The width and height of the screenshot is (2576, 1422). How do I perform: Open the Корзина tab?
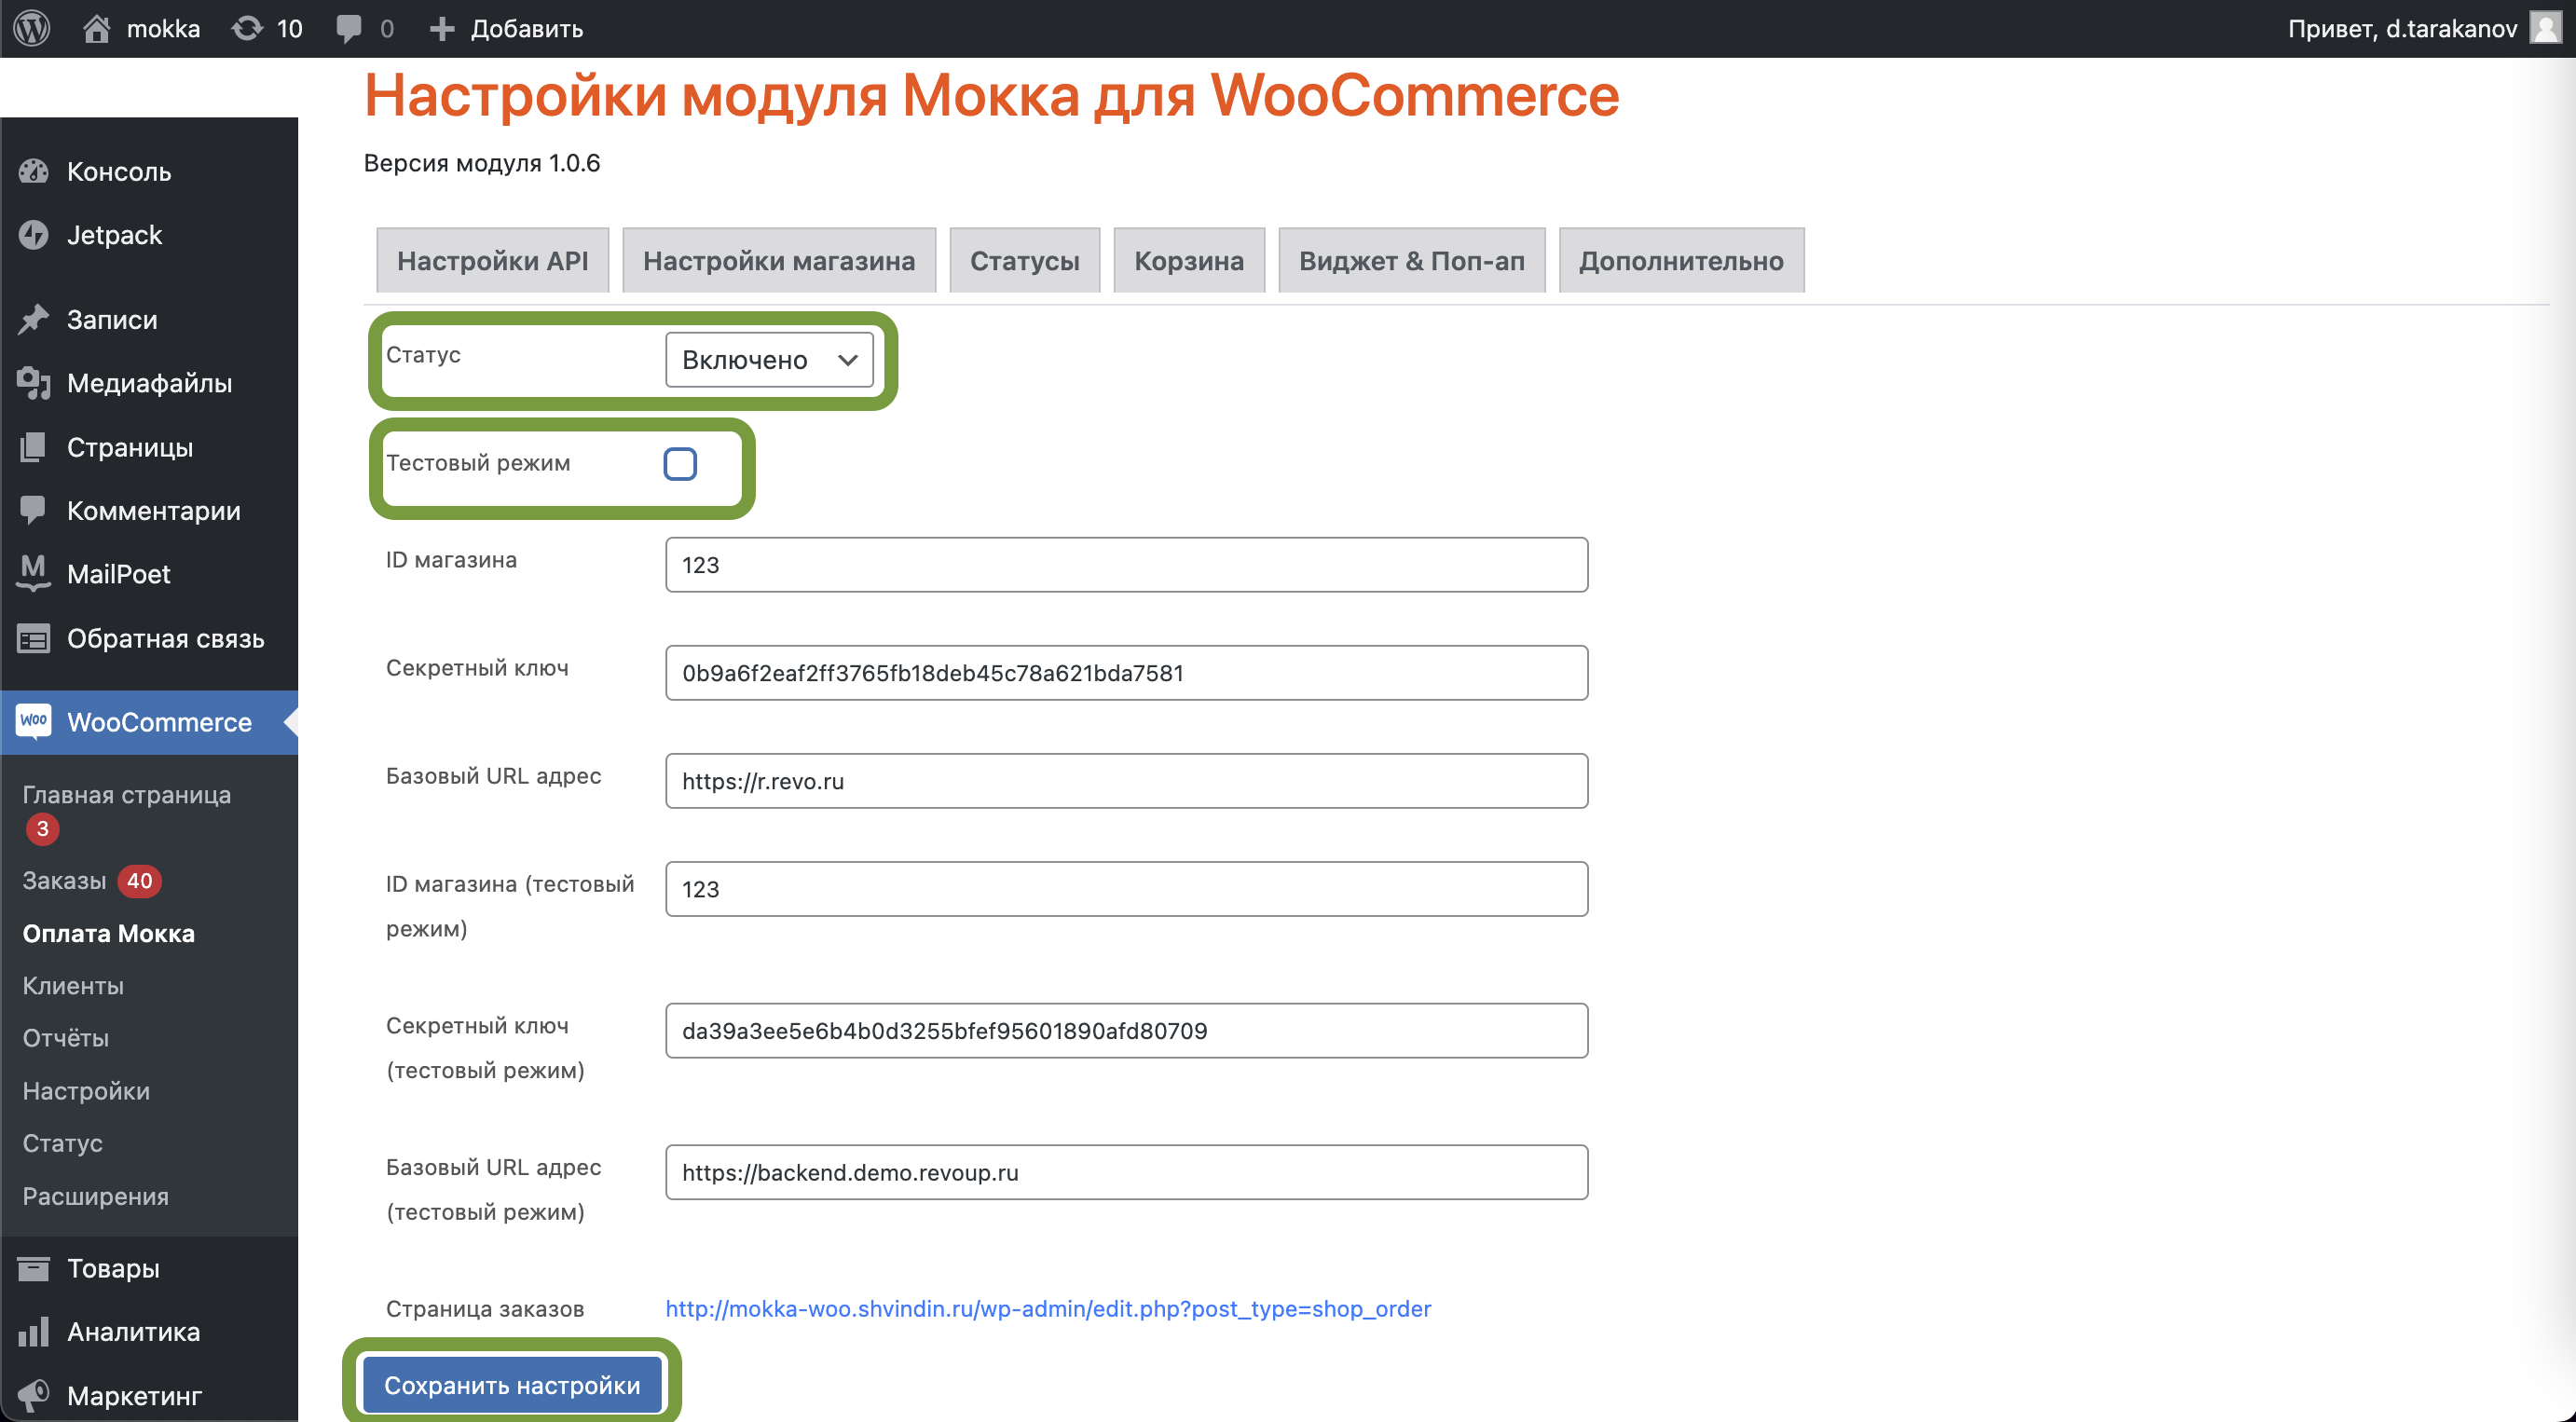pos(1189,261)
